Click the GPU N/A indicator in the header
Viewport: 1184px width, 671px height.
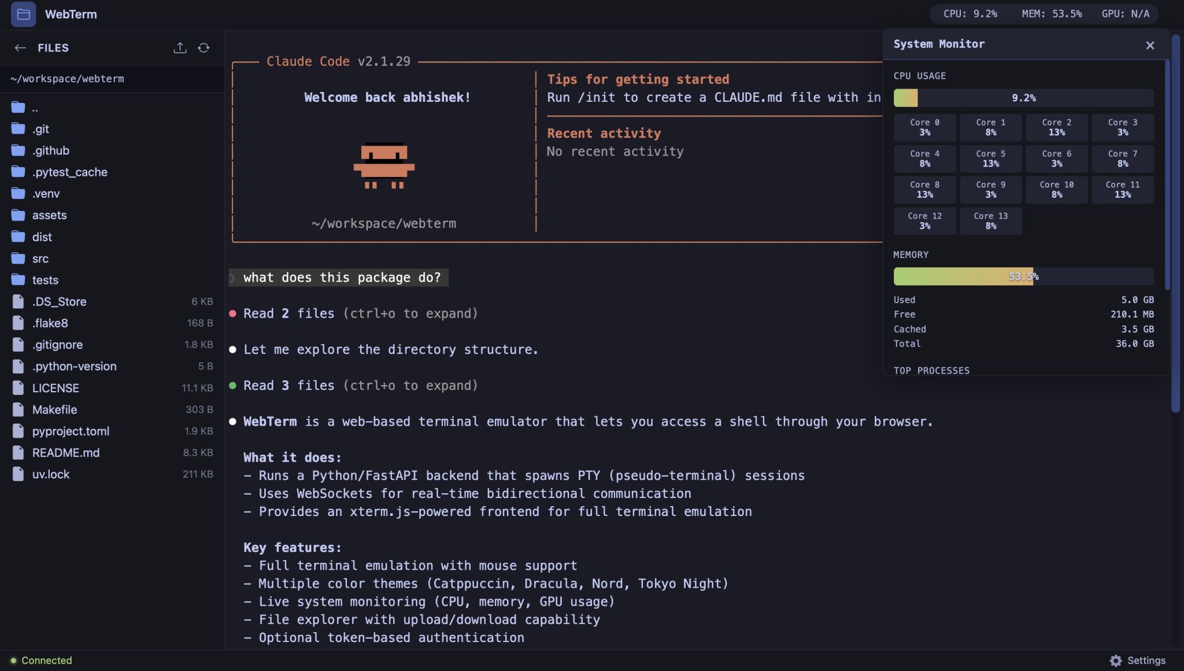1126,14
